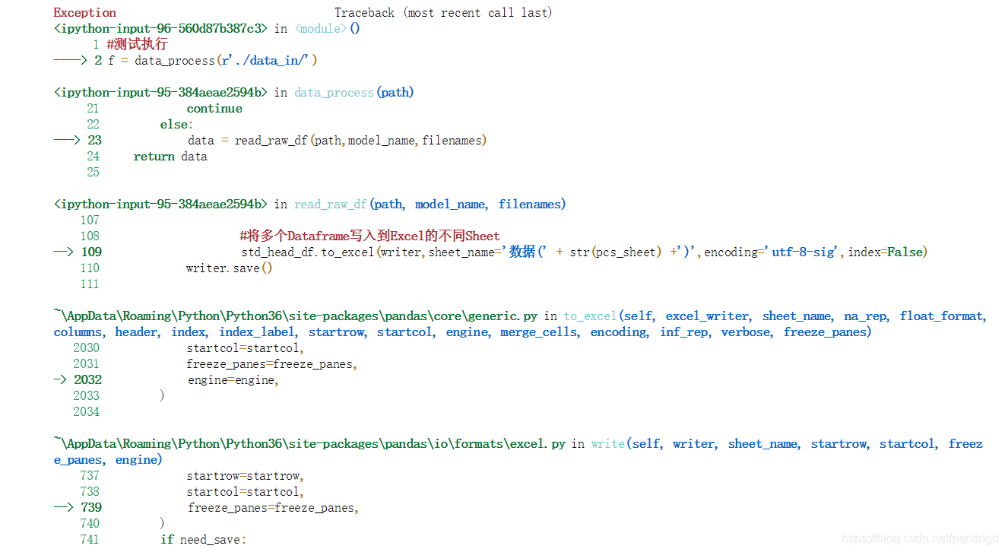The image size is (1005, 552).
Task: Click 'freeze_panes=freeze_panes,' on line 2031
Action: click(272, 363)
